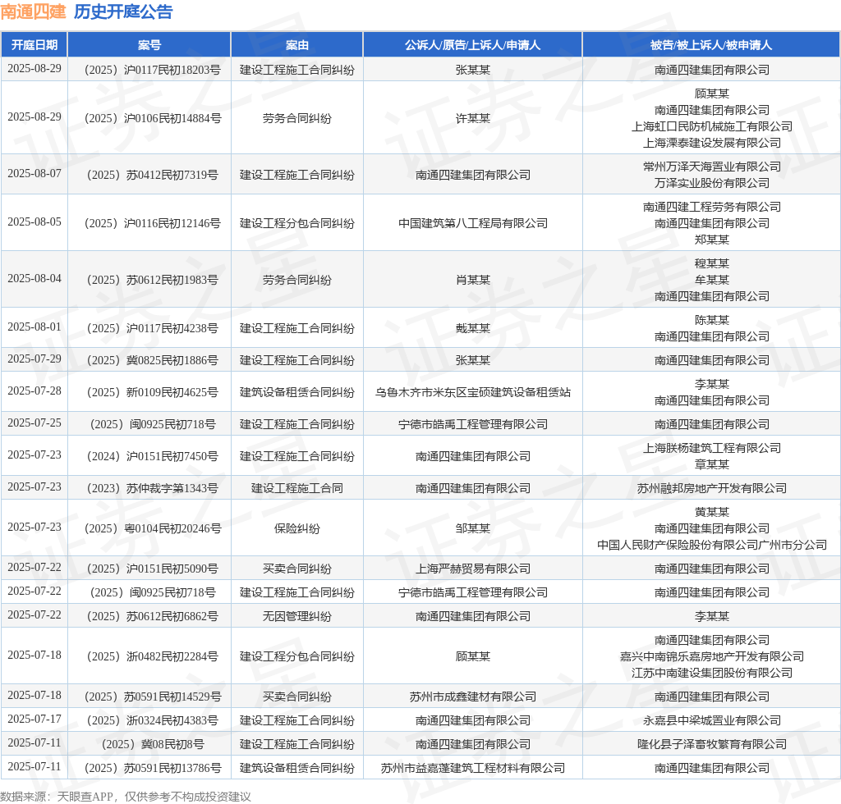Click the 数据来源 footer note

pos(126,797)
